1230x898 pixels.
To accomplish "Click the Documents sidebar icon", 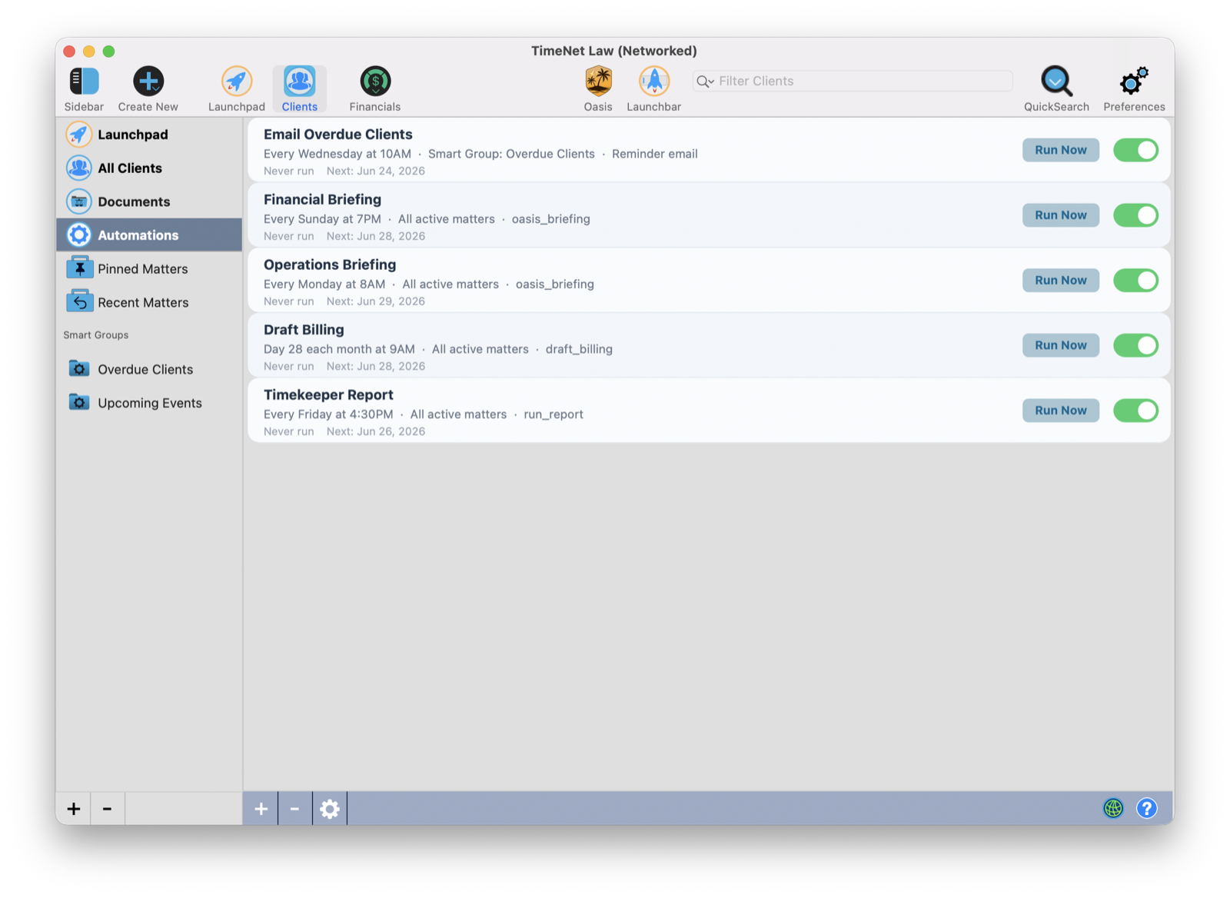I will pyautogui.click(x=78, y=201).
